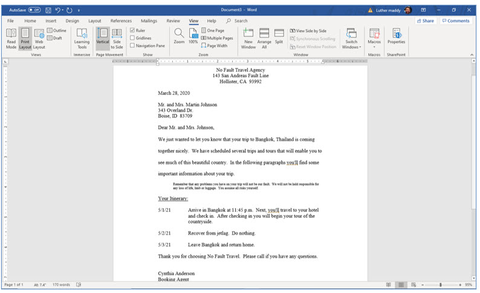Click the "At: 7.4"" position indicator

point(40,285)
